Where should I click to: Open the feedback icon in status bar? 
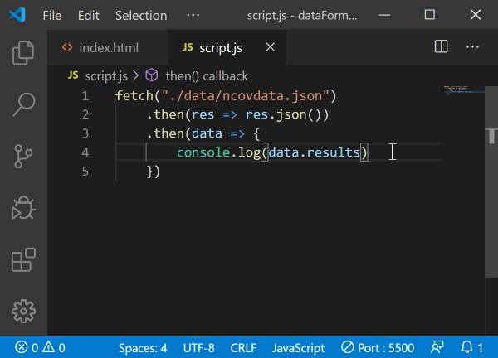tap(437, 347)
